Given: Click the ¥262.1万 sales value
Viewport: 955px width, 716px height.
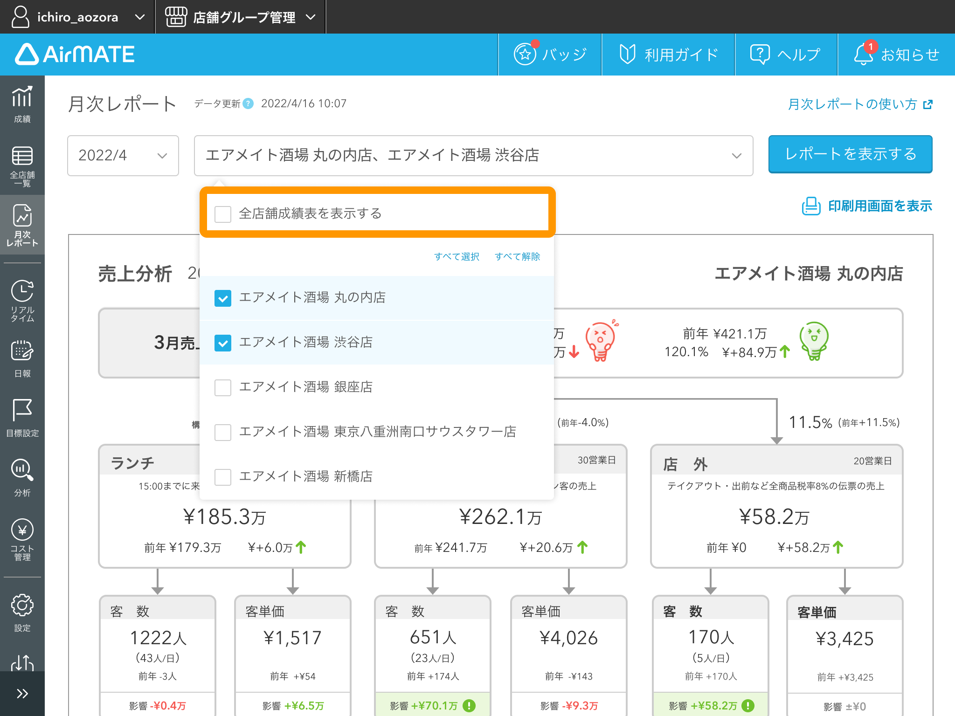Looking at the screenshot, I should (500, 516).
